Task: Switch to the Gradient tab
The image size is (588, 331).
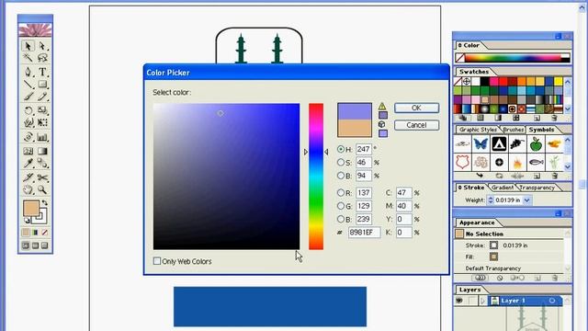Action: click(x=503, y=188)
